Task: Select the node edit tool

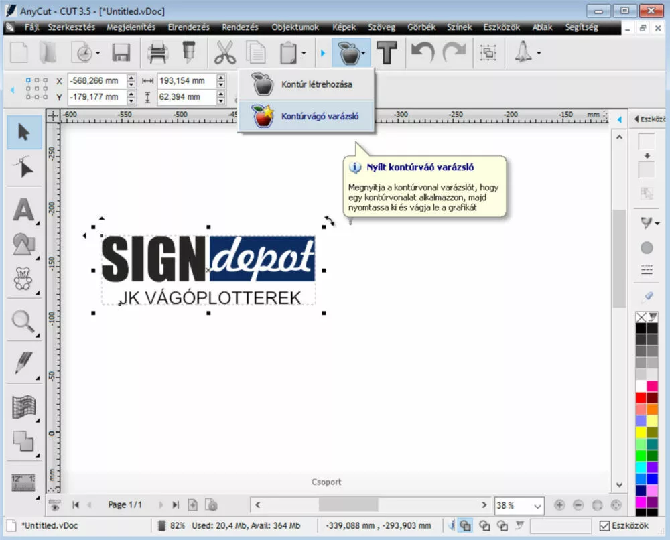Action: click(24, 169)
